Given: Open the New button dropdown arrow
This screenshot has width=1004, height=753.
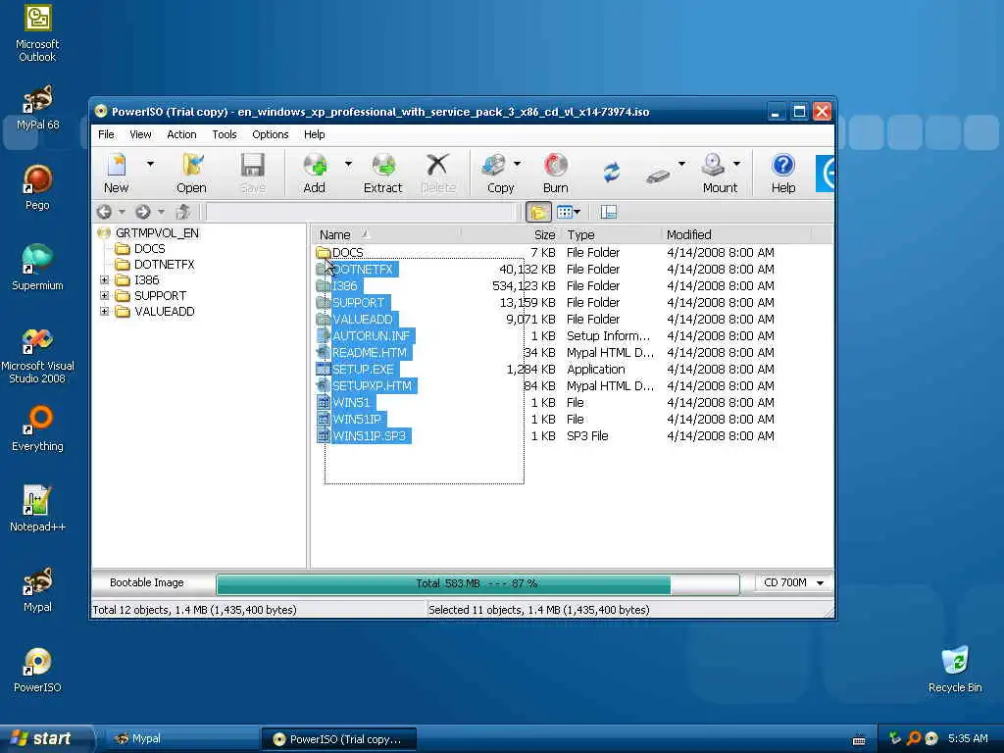Looking at the screenshot, I should point(150,164).
